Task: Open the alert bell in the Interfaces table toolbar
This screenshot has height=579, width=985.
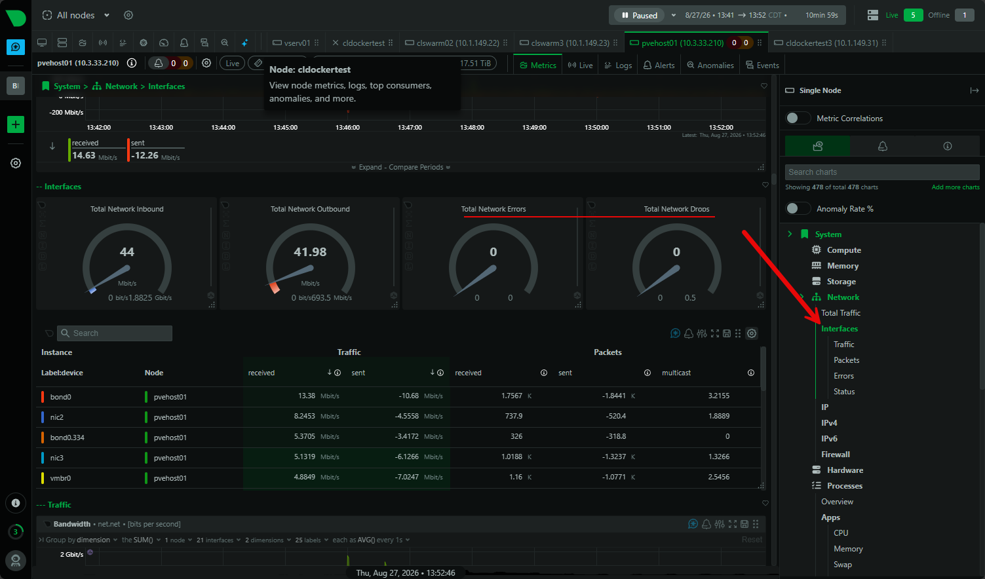Action: point(689,333)
